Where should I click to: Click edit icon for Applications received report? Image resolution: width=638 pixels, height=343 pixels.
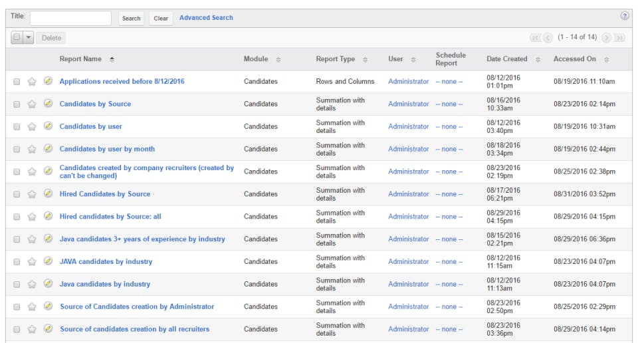[48, 81]
